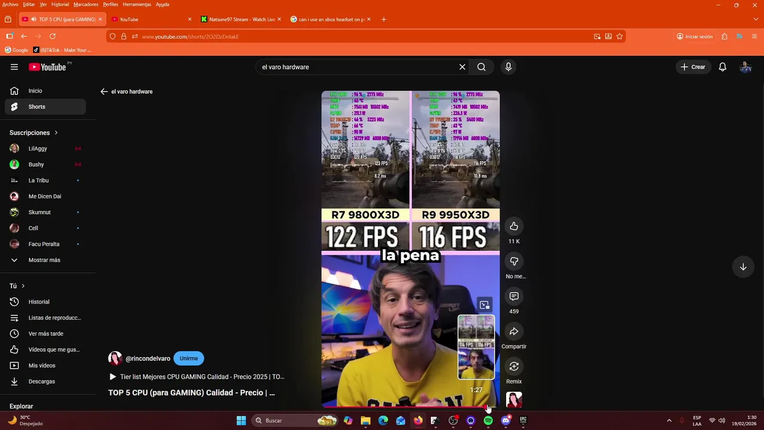The image size is (764, 430).
Task: Open the miniature player icon on video
Action: [x=484, y=305]
